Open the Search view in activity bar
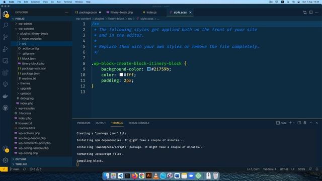Viewport: 322px width, 181px height. point(6,25)
